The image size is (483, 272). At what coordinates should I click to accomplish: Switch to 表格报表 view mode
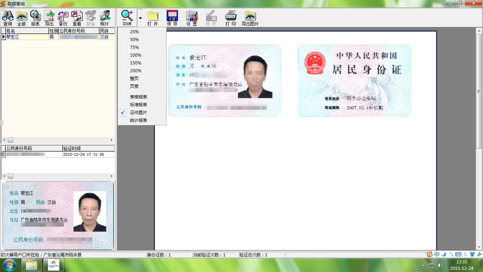point(139,97)
